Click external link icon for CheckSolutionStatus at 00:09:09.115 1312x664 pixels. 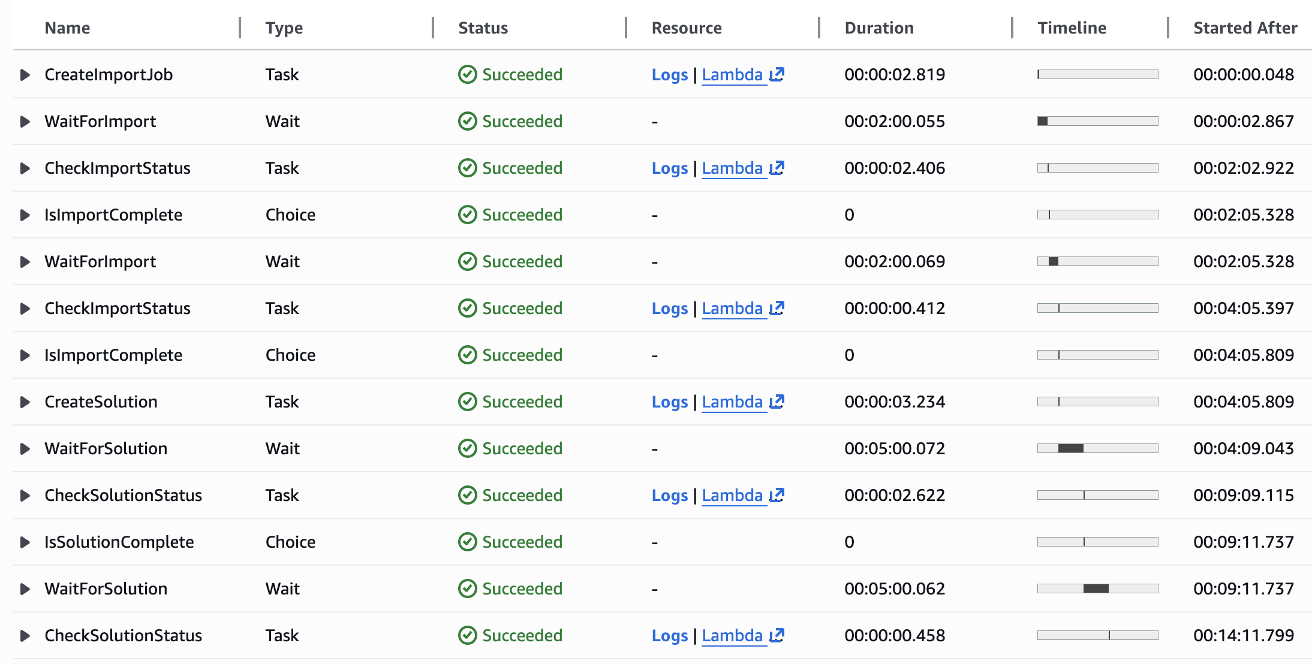[x=777, y=495]
